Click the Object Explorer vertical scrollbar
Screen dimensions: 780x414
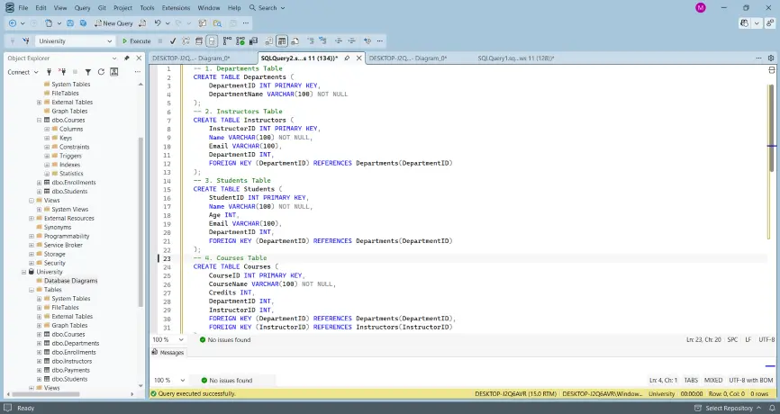point(141,221)
